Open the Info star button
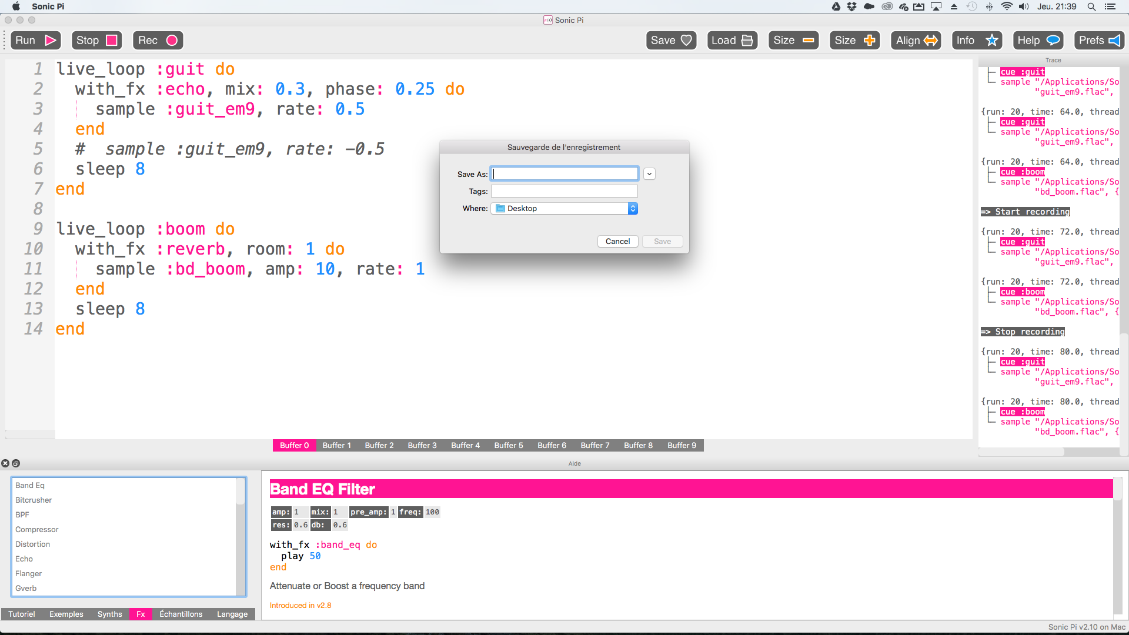The width and height of the screenshot is (1129, 635). 977,40
